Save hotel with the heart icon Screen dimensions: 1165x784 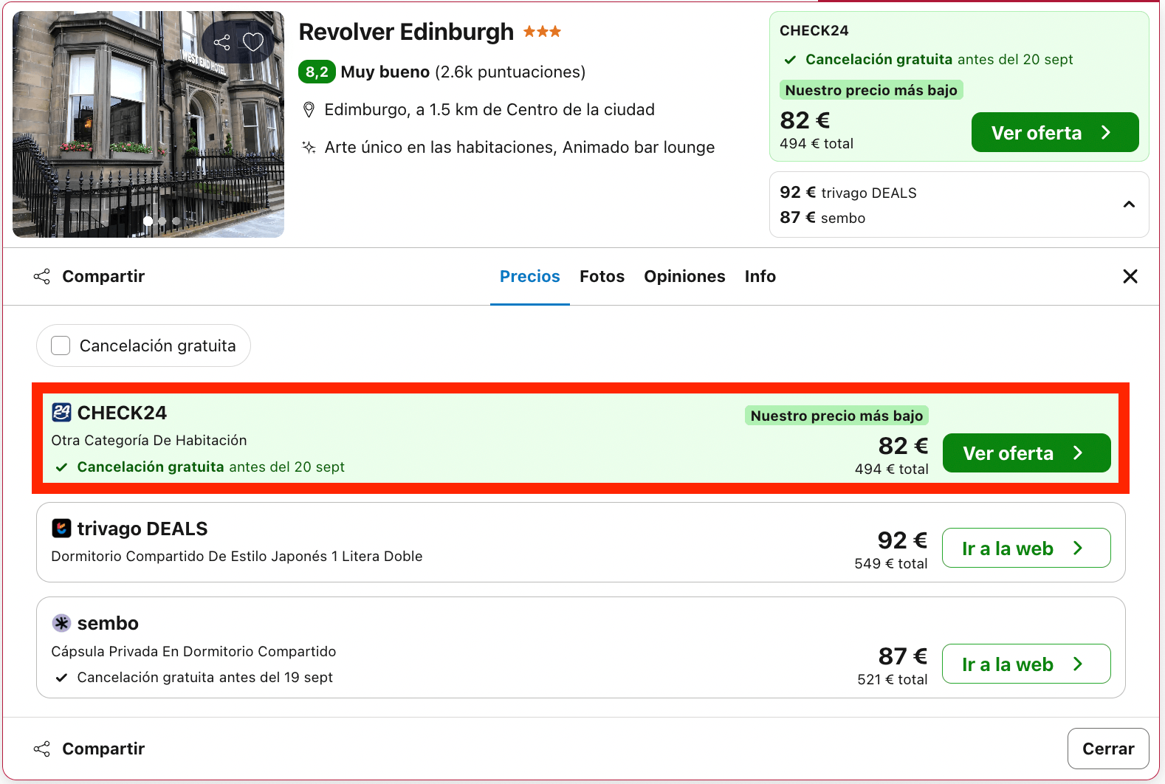(253, 42)
